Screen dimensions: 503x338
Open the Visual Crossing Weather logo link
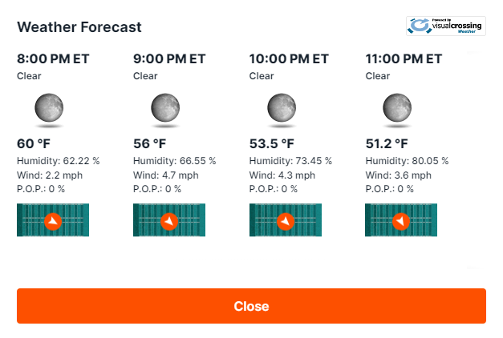coord(446,26)
